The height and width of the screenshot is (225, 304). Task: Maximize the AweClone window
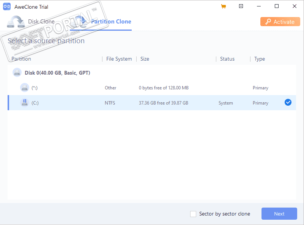tap(277, 6)
